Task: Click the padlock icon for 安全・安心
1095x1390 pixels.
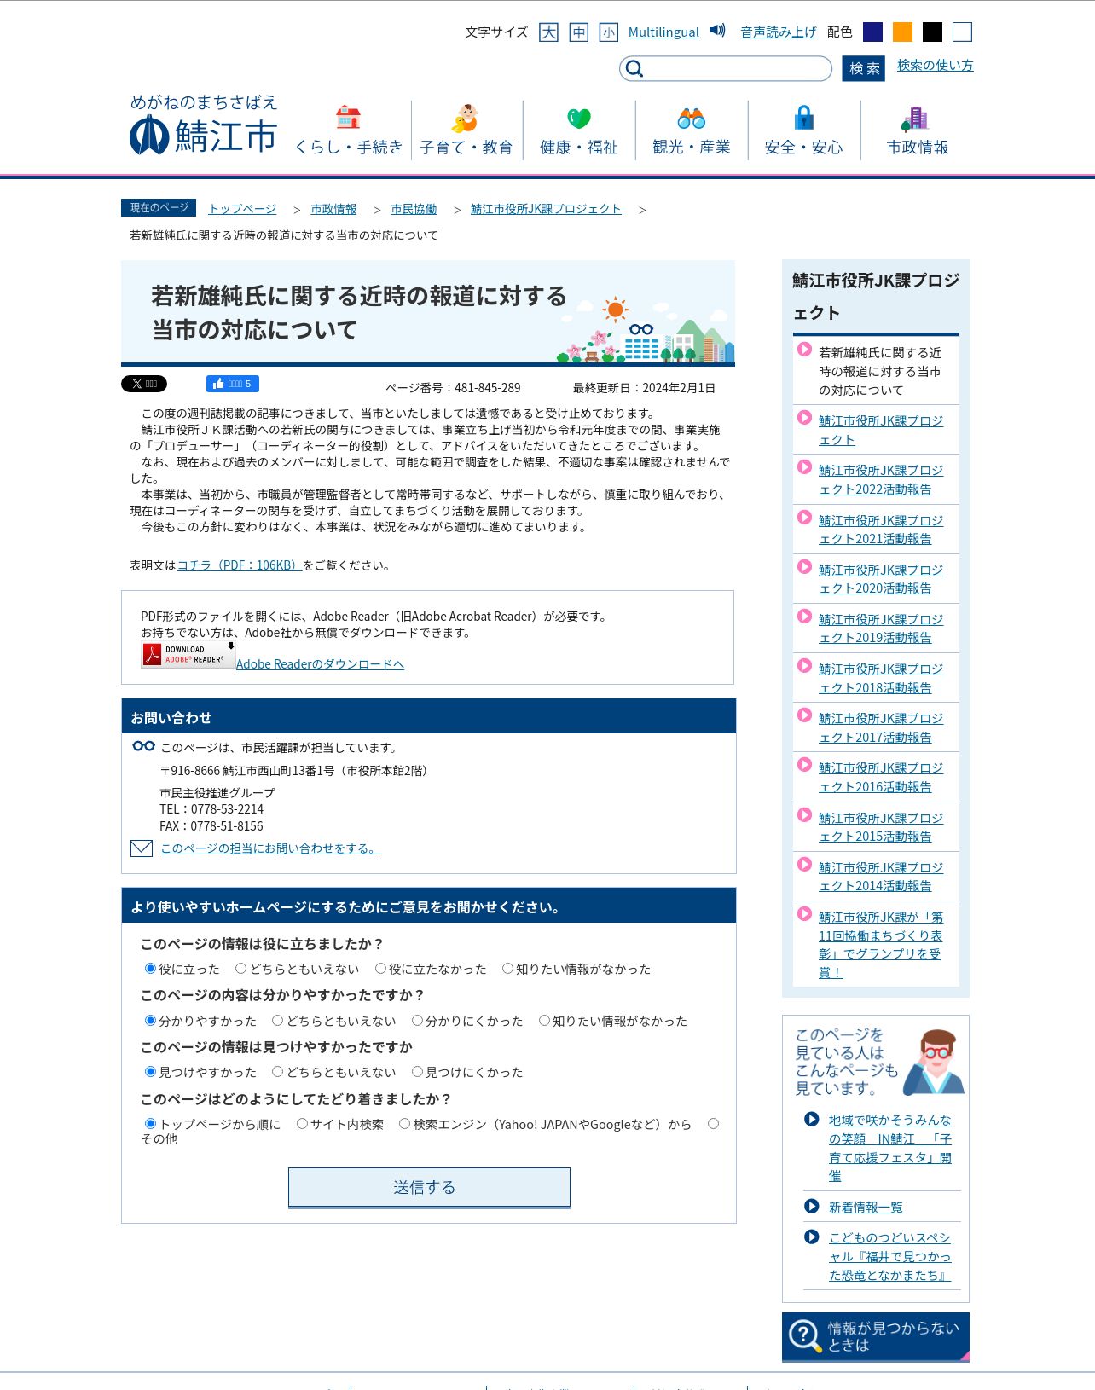Action: tap(804, 117)
